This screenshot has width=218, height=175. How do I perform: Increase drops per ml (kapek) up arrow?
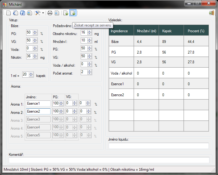(x=31, y=73)
